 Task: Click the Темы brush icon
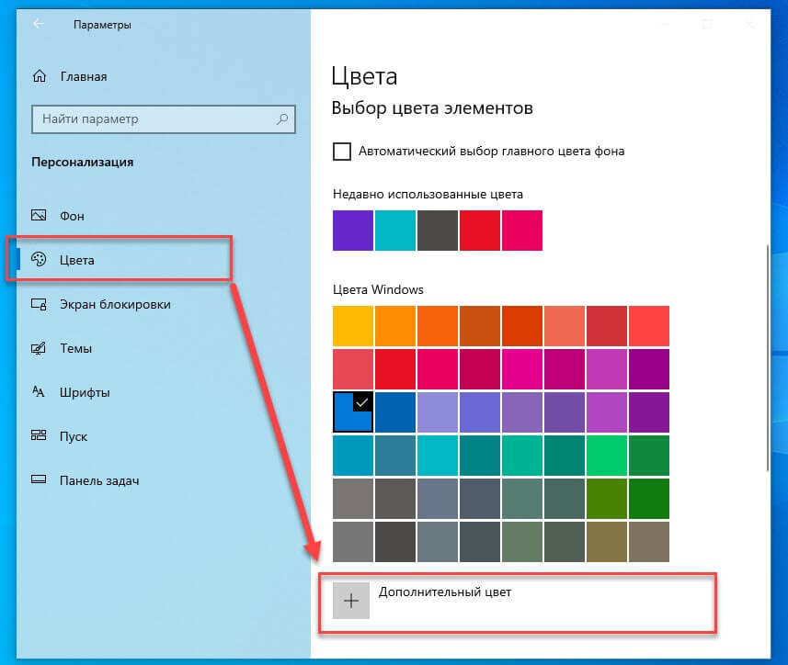coord(39,348)
